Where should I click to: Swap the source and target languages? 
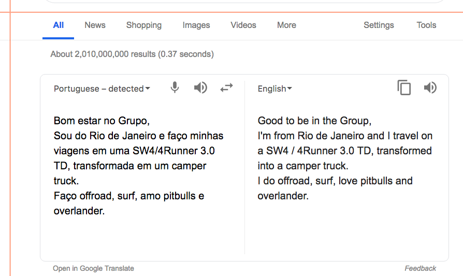(226, 88)
